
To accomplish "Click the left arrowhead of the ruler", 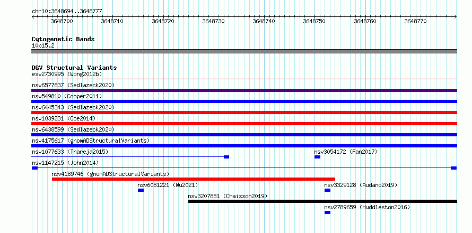I will 33,16.
